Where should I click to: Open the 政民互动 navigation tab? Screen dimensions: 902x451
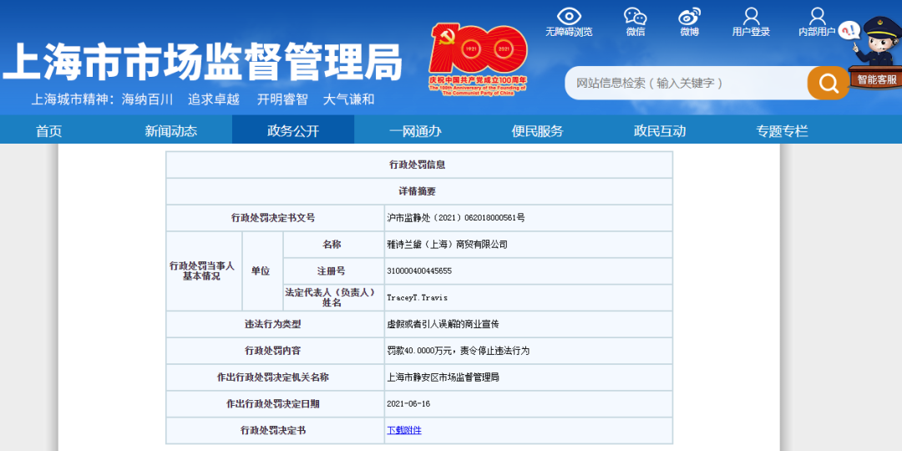(x=660, y=131)
